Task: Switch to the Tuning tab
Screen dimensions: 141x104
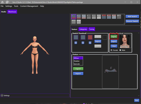Action: coord(92,29)
